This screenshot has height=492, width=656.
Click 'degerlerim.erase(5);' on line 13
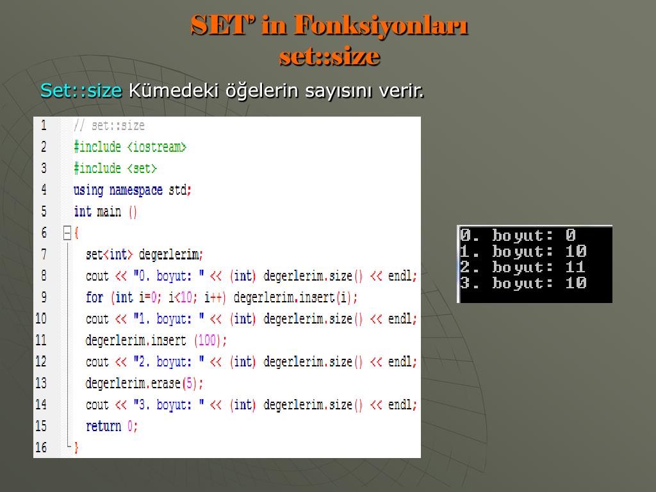[144, 383]
